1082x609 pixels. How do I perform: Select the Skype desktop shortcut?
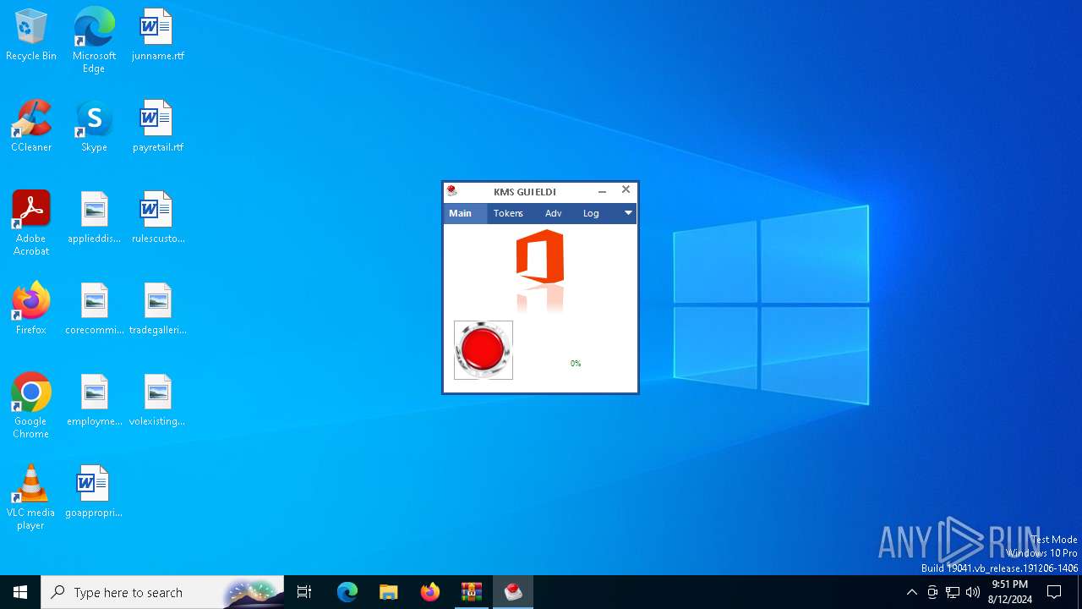[x=94, y=127]
